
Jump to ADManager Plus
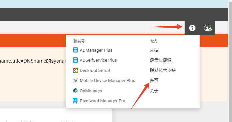tap(96, 50)
